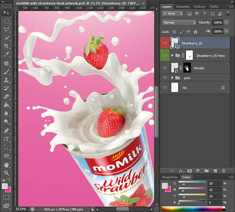Screen dimensions: 235x212
Task: Filter for type layers
Action: [x=205, y=14]
